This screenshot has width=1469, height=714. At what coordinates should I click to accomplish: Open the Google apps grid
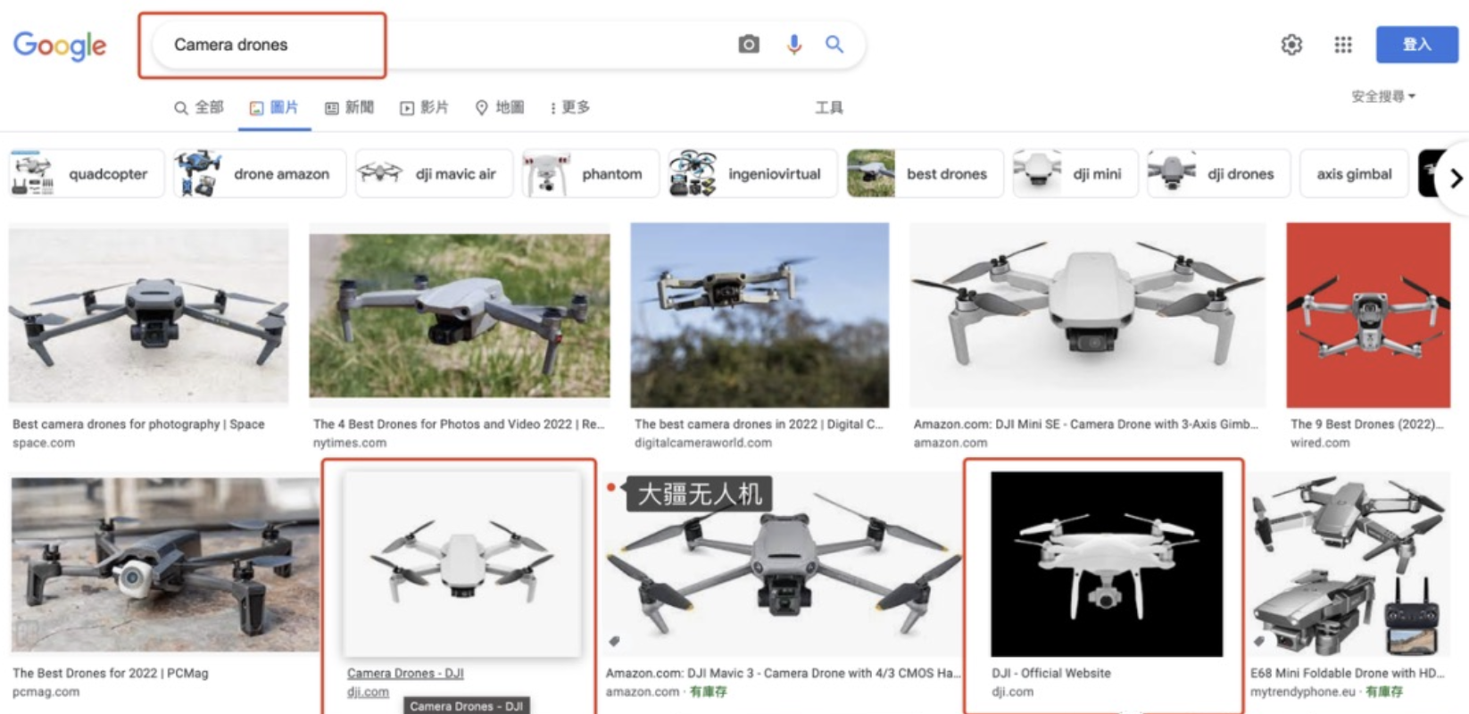pos(1342,45)
